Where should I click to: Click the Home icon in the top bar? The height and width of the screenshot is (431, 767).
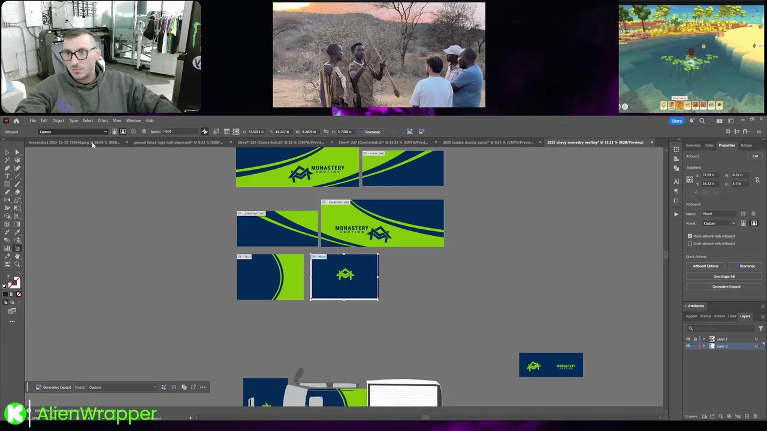pyautogui.click(x=16, y=121)
